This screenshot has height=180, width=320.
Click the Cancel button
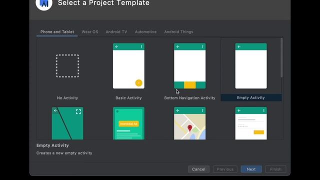point(198,169)
